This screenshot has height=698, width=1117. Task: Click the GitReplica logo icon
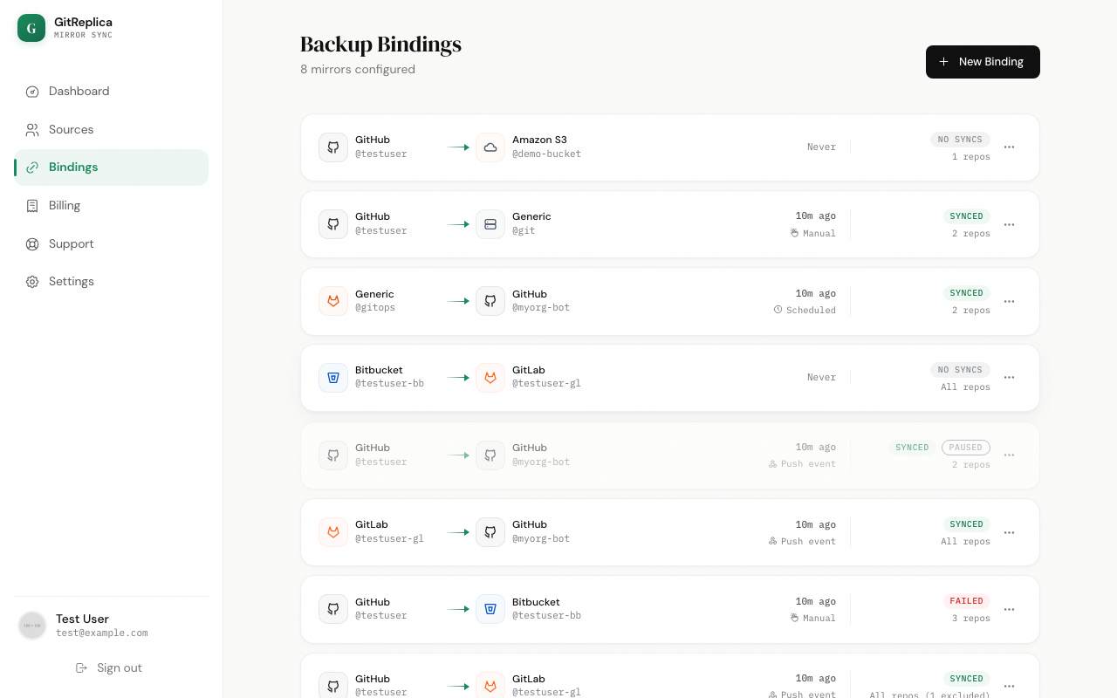tap(31, 28)
